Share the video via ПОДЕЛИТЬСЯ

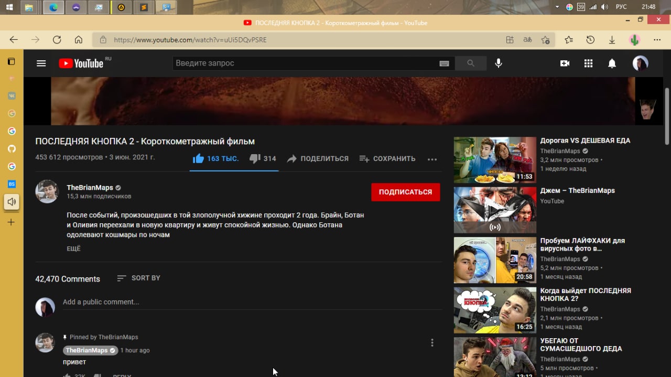[x=318, y=159]
